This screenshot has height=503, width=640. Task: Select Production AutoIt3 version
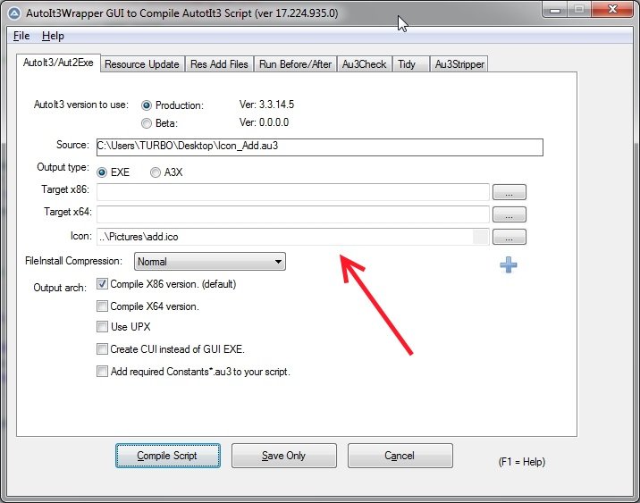[147, 105]
